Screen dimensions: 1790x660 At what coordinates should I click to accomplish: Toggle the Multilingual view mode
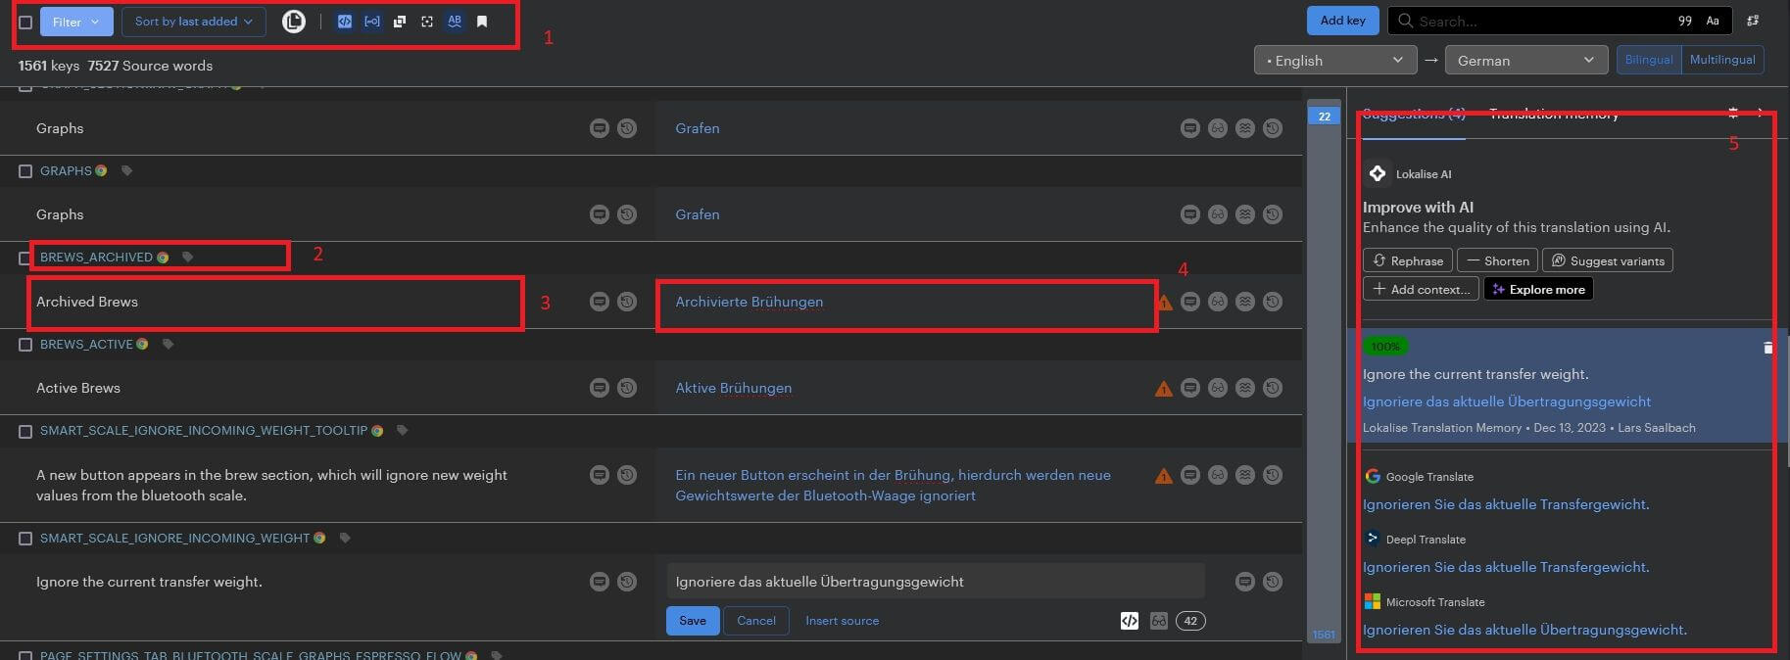point(1721,60)
